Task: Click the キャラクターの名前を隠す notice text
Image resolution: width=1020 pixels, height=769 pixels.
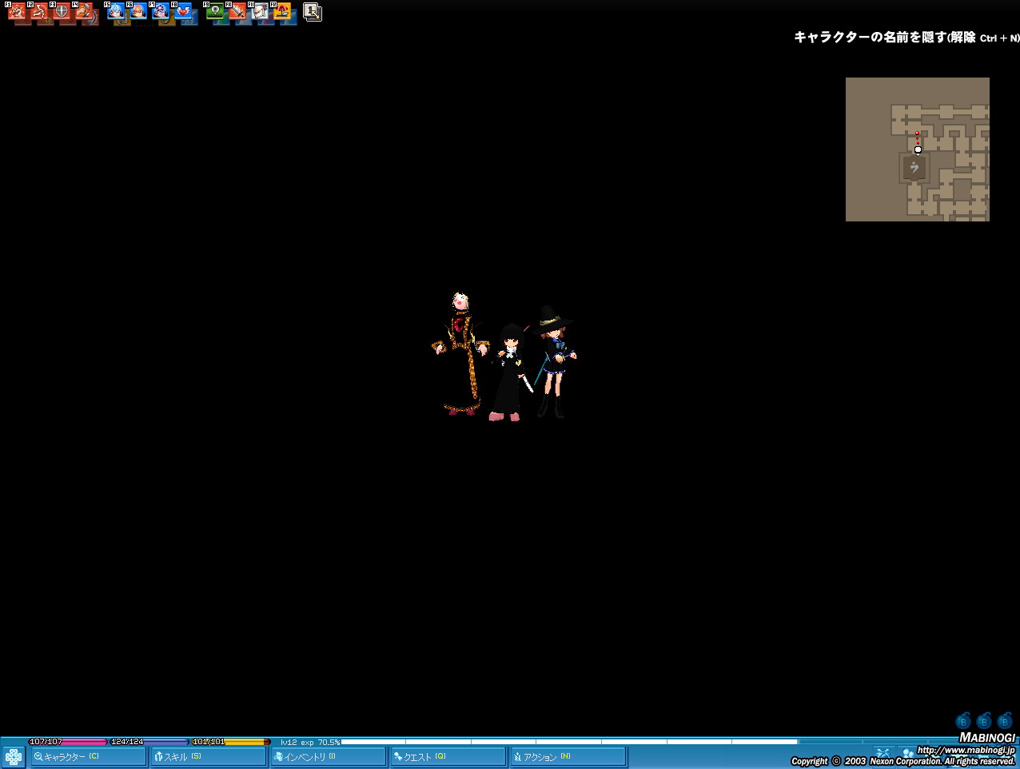Action: click(906, 37)
